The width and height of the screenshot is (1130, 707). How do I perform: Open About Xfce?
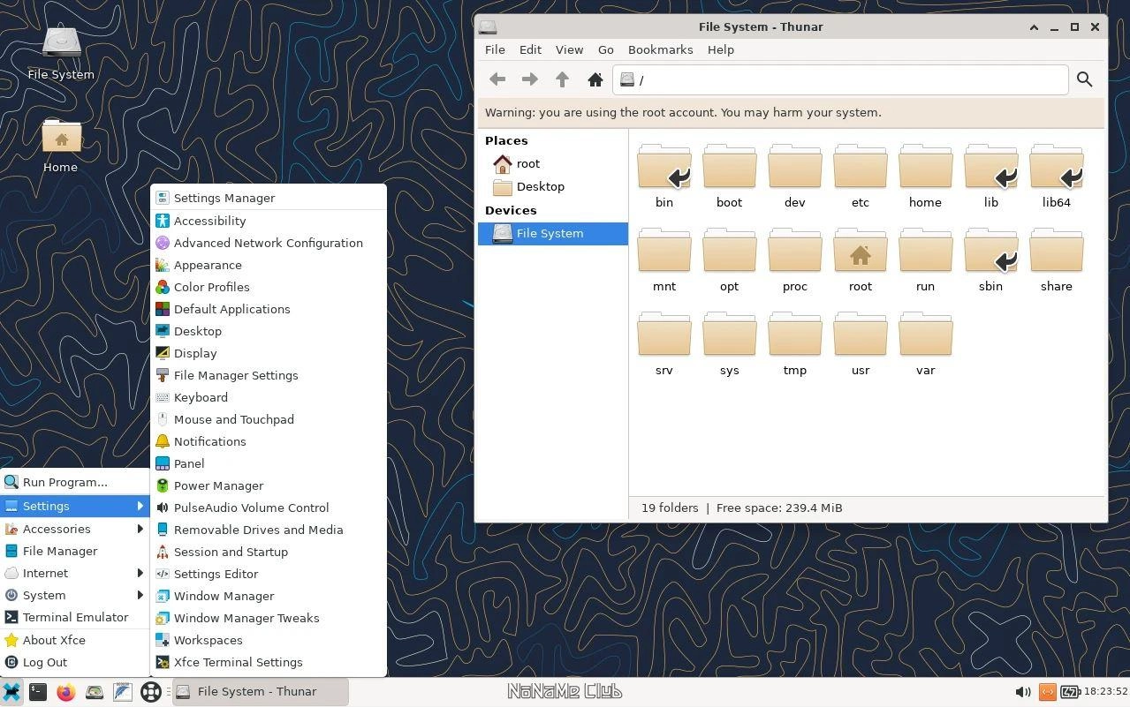click(x=75, y=640)
